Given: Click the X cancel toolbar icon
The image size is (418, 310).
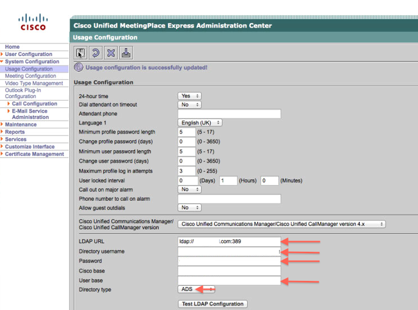Looking at the screenshot, I should pos(111,53).
